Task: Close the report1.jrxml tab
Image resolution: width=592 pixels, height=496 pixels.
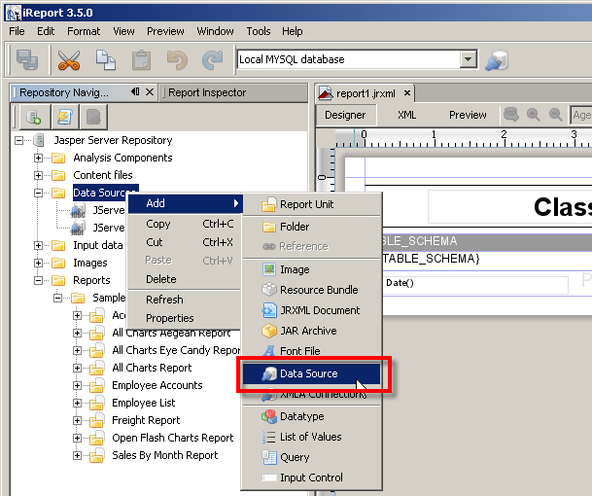Action: pos(407,93)
